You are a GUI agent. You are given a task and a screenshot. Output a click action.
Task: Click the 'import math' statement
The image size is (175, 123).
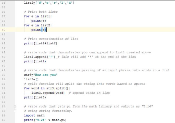tap(34, 116)
